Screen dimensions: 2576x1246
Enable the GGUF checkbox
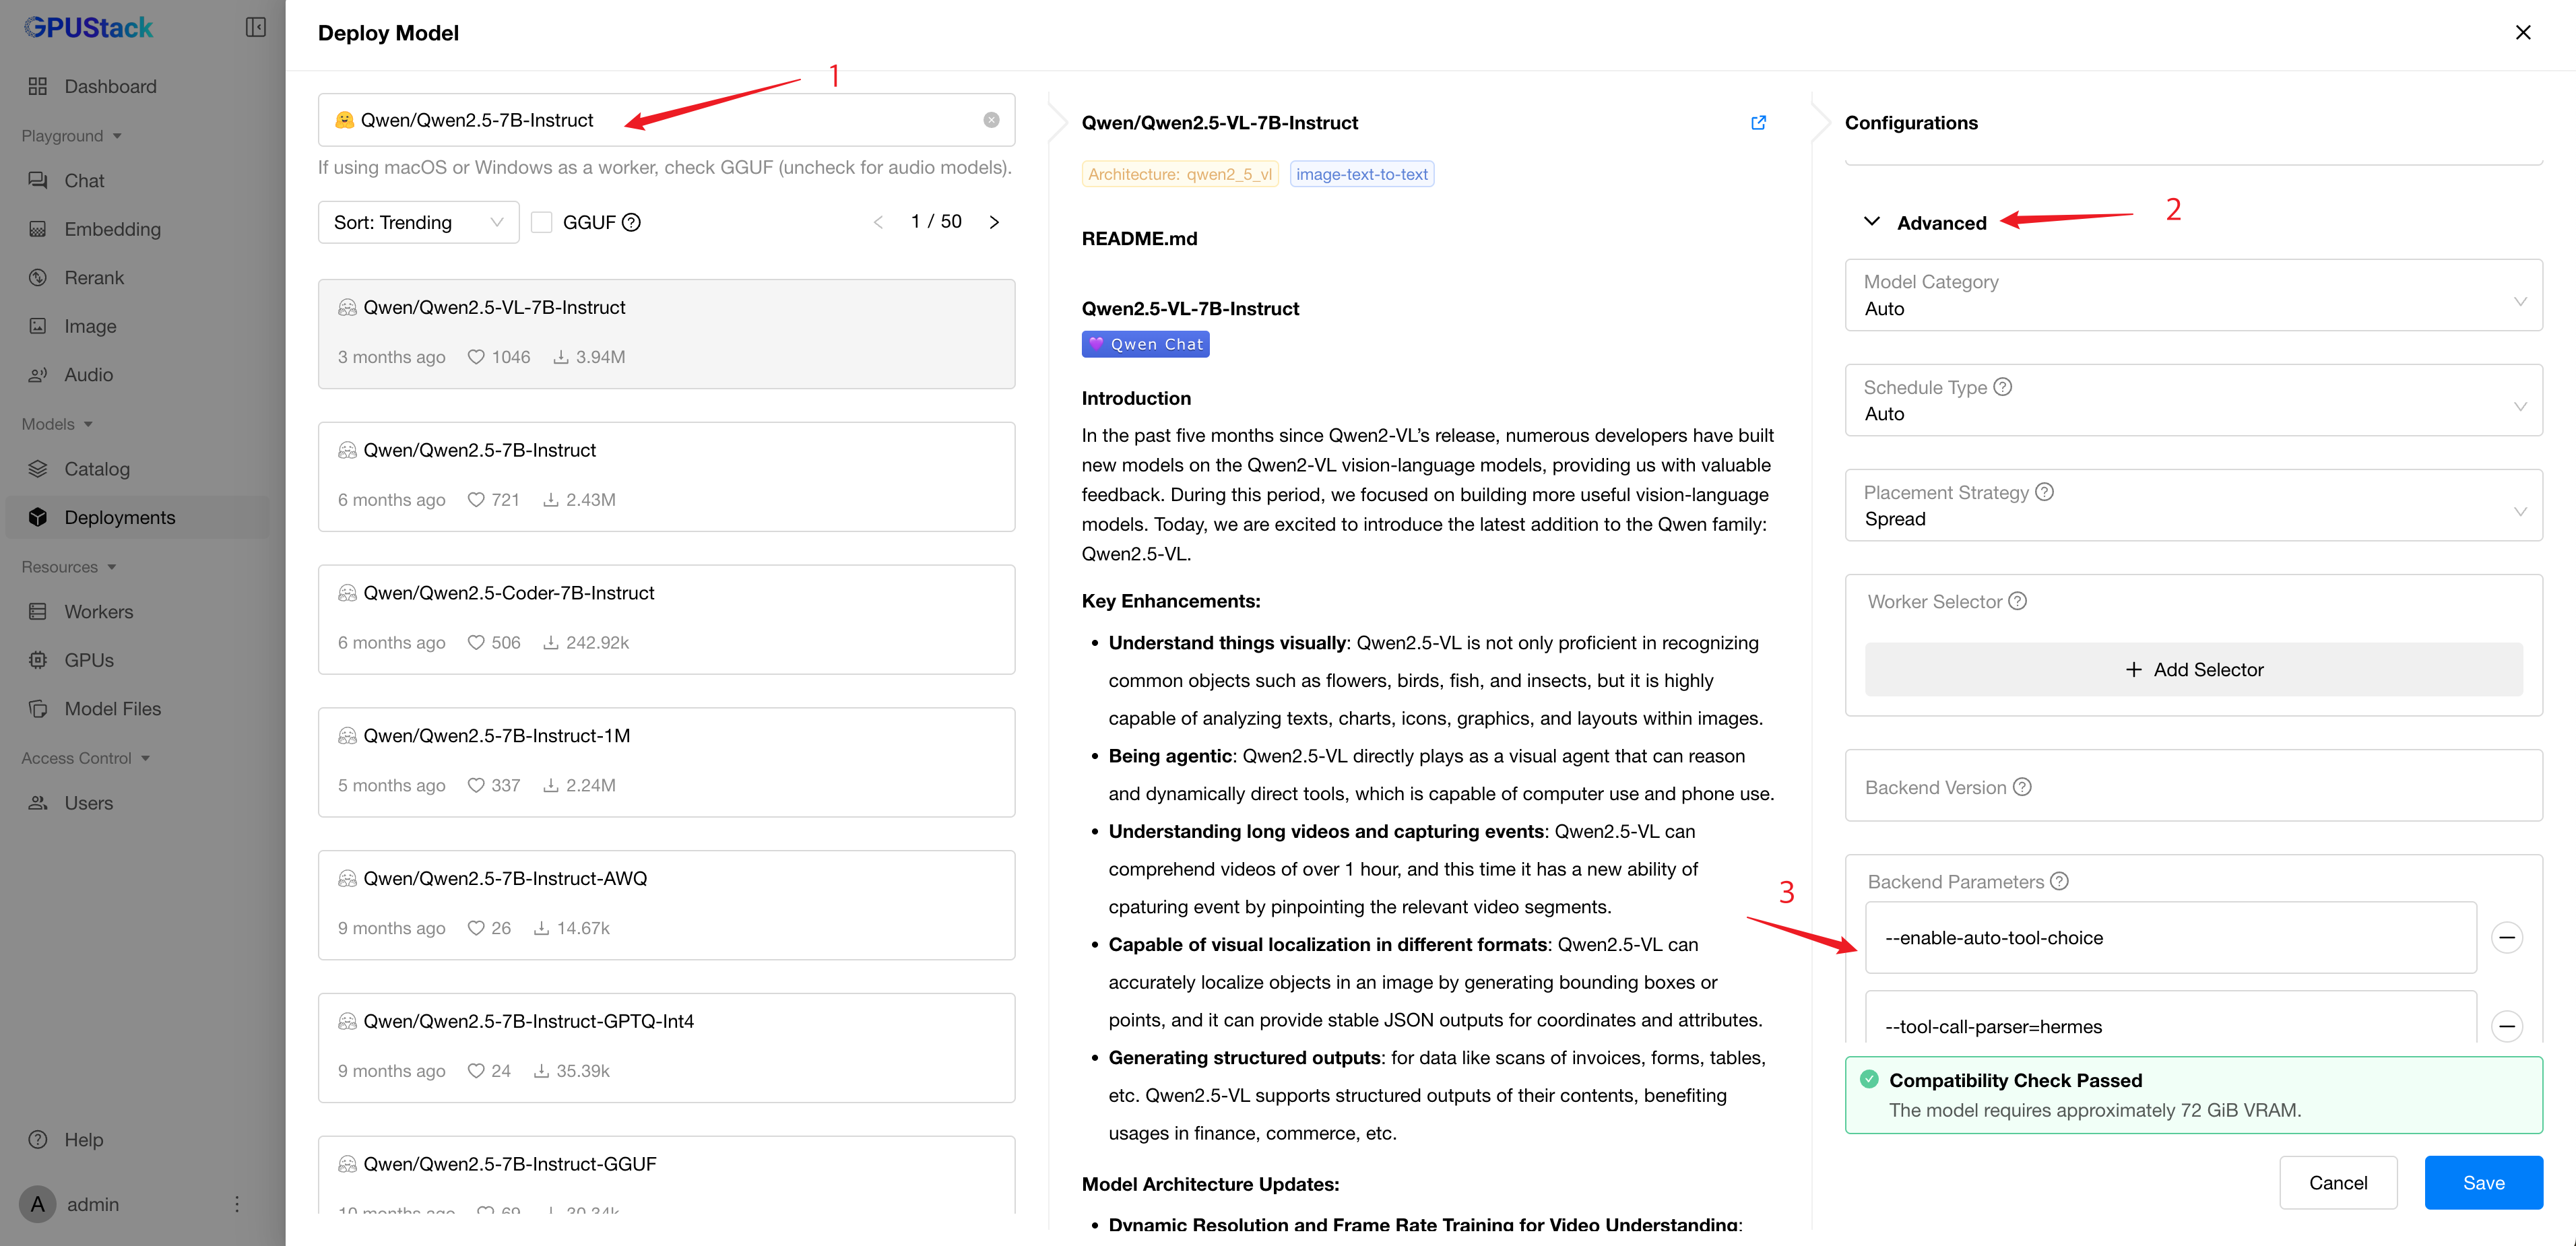(x=541, y=222)
